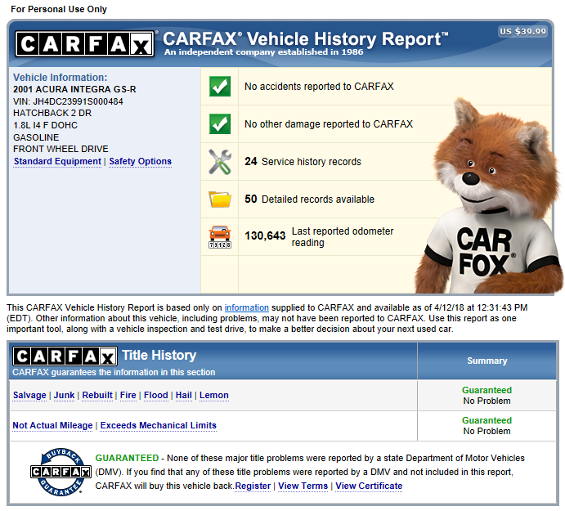Screen dimensions: 565x511
Task: Click 'CARFAX guarantees the information in this section'
Action: [x=114, y=372]
